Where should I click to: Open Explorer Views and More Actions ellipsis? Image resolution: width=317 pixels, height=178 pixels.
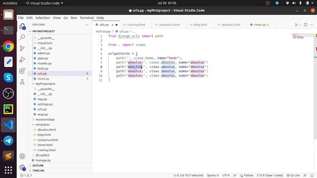click(87, 25)
